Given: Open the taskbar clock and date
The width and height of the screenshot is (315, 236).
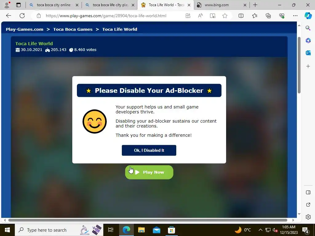Looking at the screenshot, I should 289,230.
